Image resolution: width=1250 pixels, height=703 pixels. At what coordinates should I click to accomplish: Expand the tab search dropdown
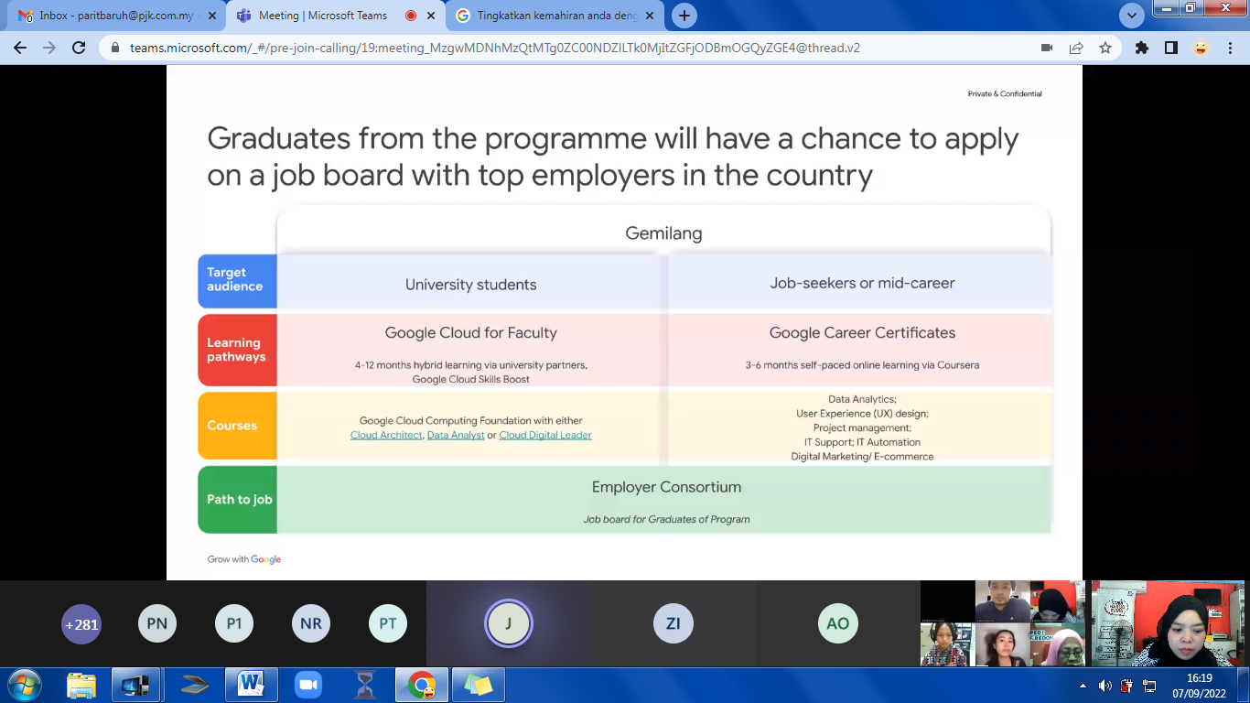1132,16
